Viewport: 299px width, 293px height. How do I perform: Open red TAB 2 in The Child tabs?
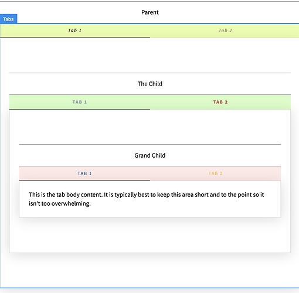(220, 102)
